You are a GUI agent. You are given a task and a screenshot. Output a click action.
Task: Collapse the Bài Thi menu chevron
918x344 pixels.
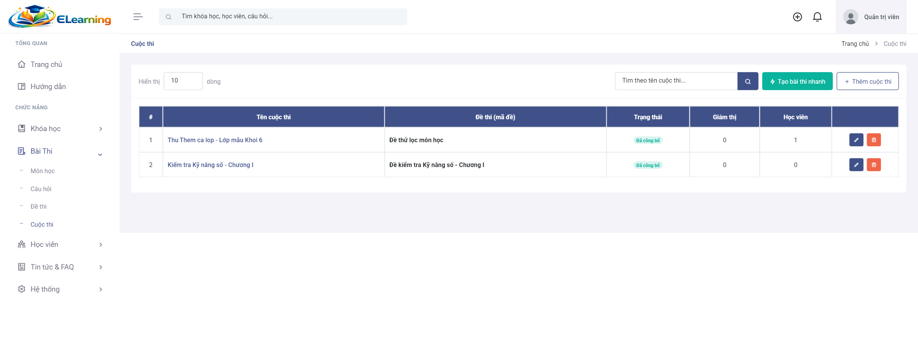pos(100,155)
